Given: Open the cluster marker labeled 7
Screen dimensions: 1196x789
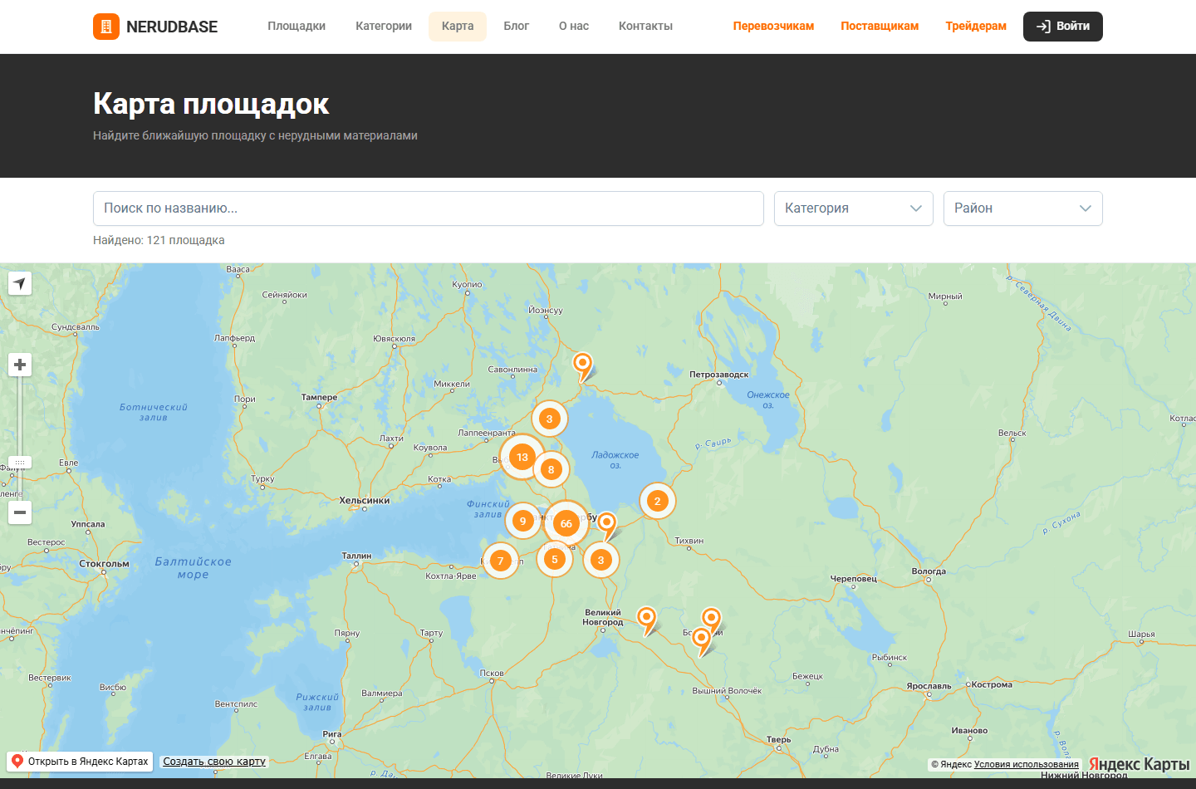Looking at the screenshot, I should pyautogui.click(x=501, y=561).
